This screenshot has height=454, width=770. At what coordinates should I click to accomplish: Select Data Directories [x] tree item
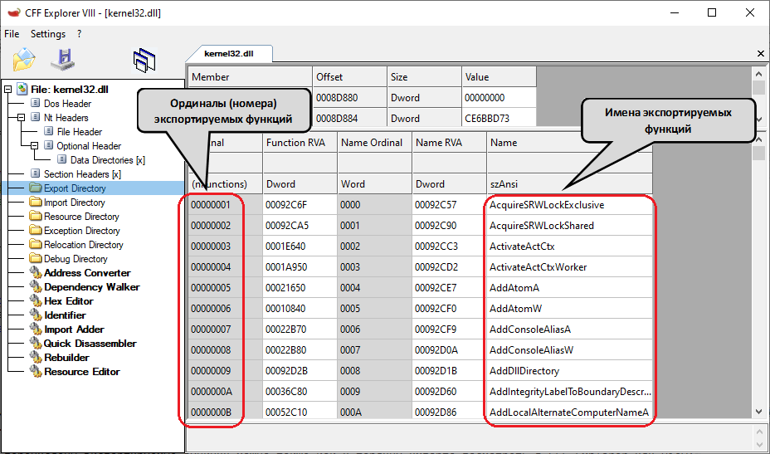click(108, 159)
